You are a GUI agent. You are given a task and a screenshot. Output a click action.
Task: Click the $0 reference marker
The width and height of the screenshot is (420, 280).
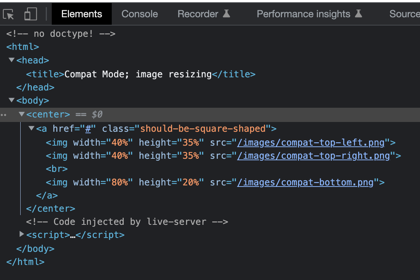pos(97,114)
